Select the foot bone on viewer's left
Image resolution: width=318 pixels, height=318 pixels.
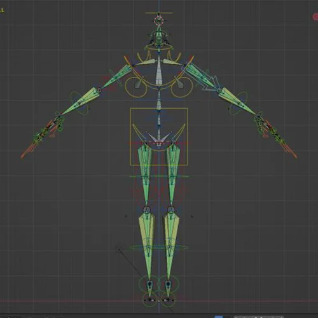click(149, 289)
